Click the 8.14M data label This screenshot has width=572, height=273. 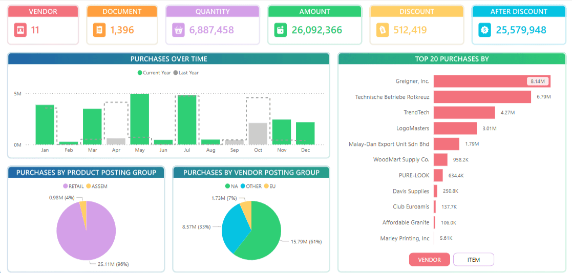click(538, 81)
